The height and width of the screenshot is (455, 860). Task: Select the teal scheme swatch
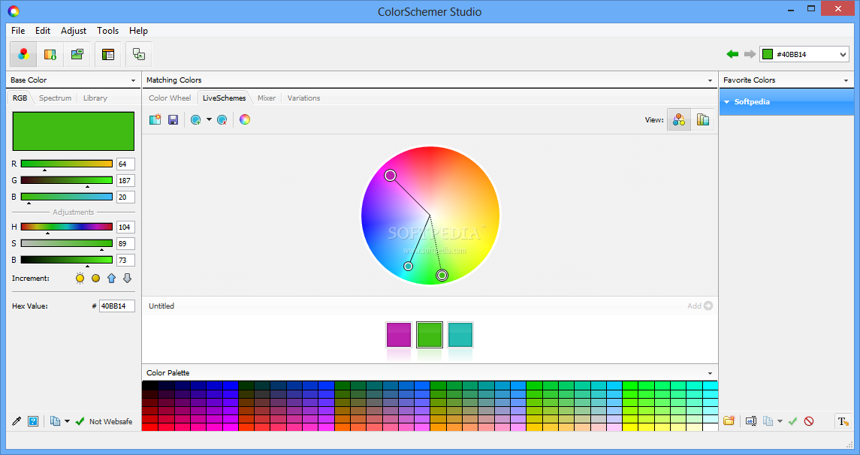[x=460, y=334]
